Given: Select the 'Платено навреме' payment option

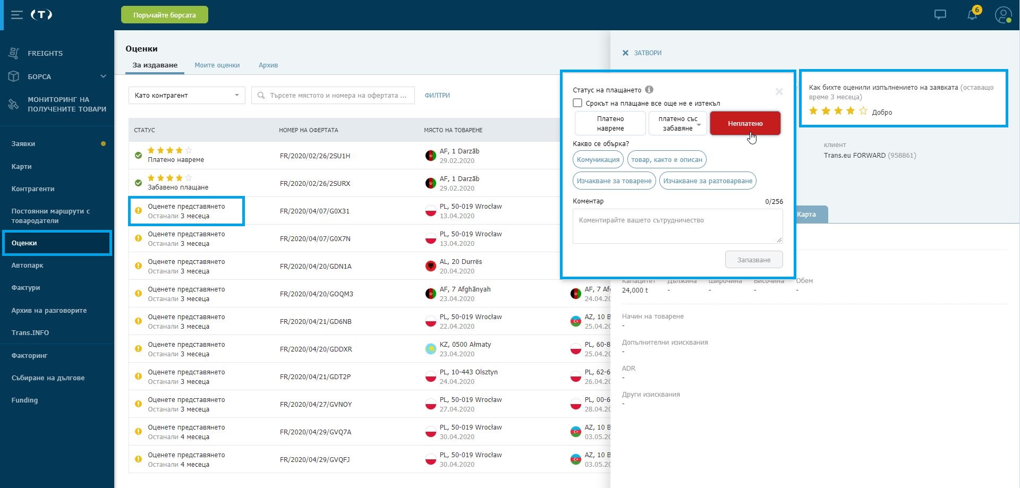Looking at the screenshot, I should [610, 124].
